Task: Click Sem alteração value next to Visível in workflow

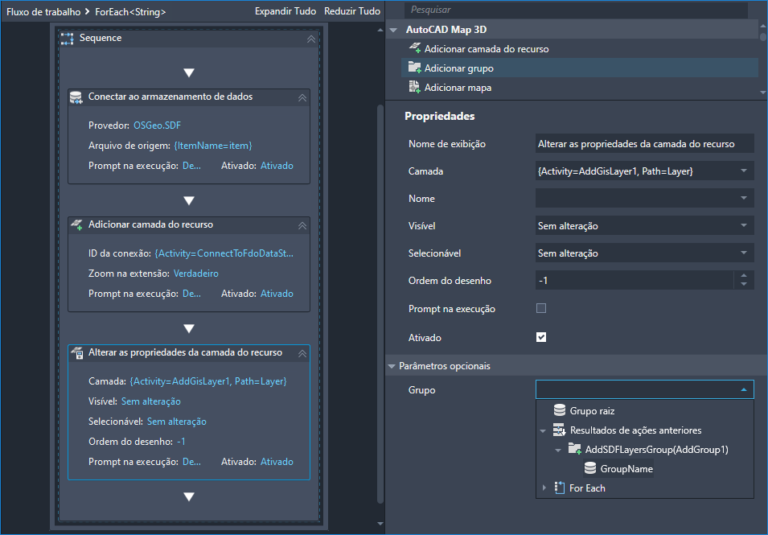Action: tap(151, 401)
